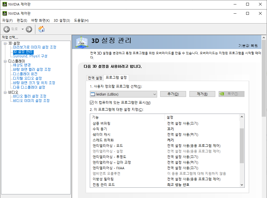Open Surround, PhysX 구성 page
This screenshot has height=198, width=267.
[30, 56]
